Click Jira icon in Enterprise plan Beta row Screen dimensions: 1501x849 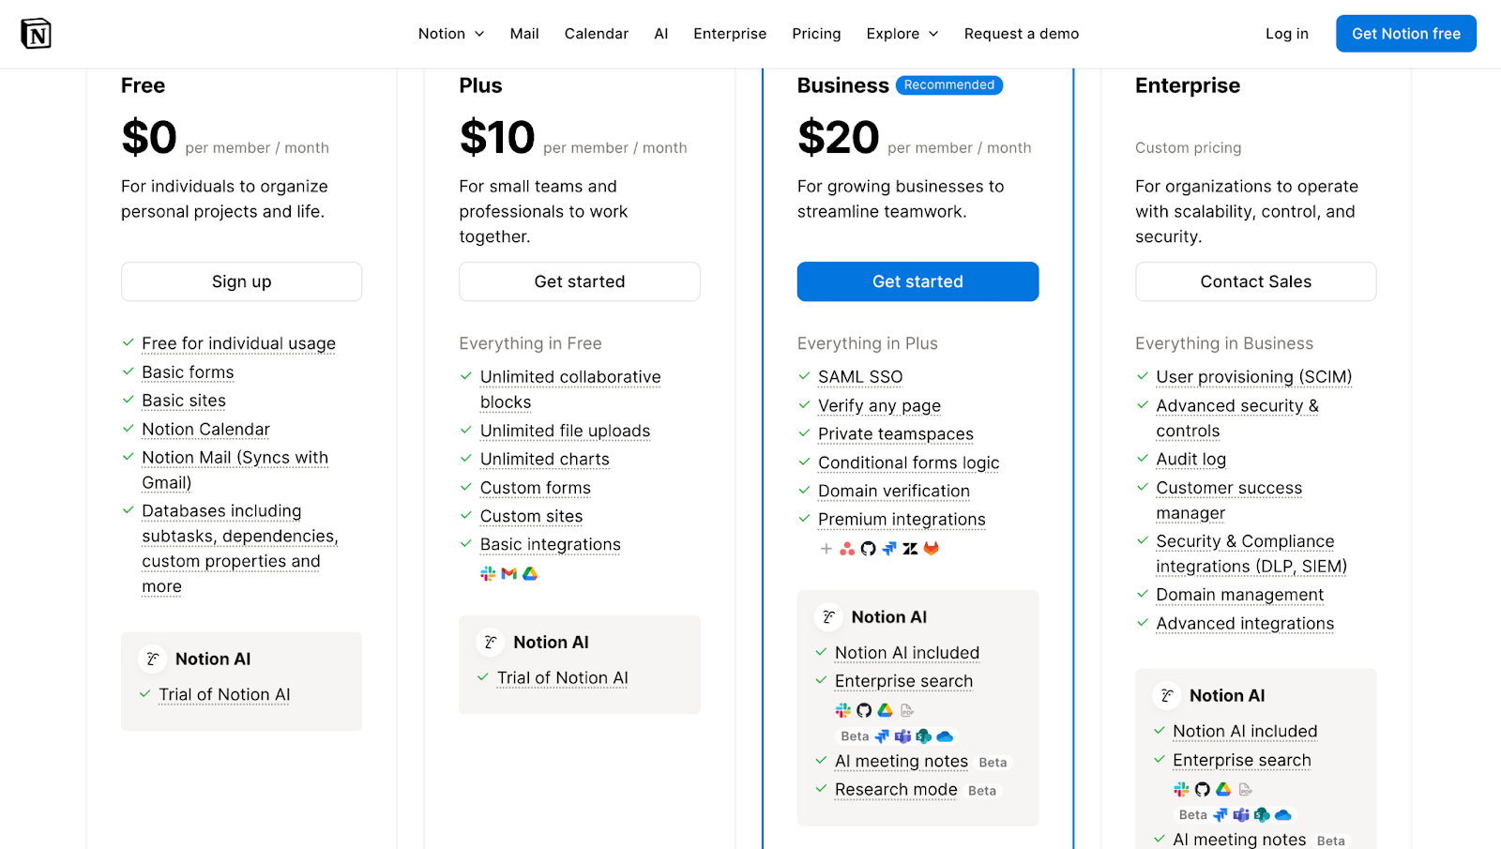click(1221, 815)
